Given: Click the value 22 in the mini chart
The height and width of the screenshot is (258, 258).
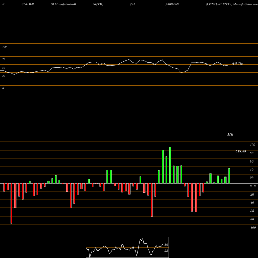Looking at the screenshot, I should [166, 251].
